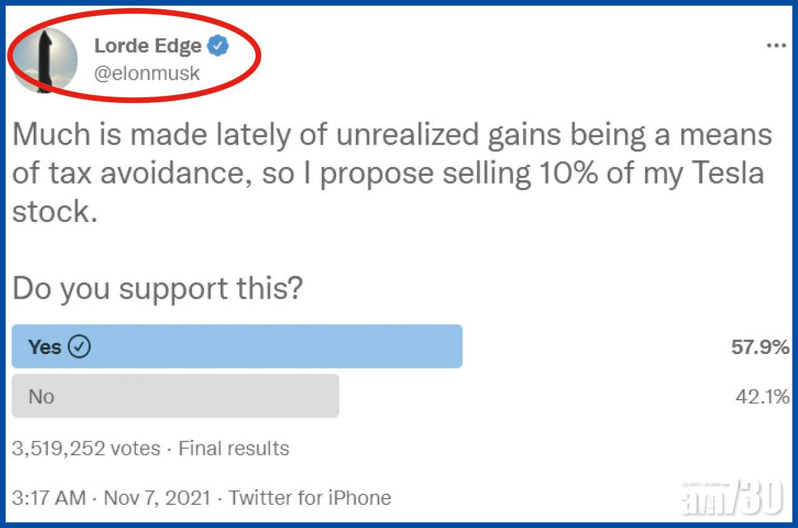Screen dimensions: 798x528
Task: Click the Final results label
Action: [234, 448]
